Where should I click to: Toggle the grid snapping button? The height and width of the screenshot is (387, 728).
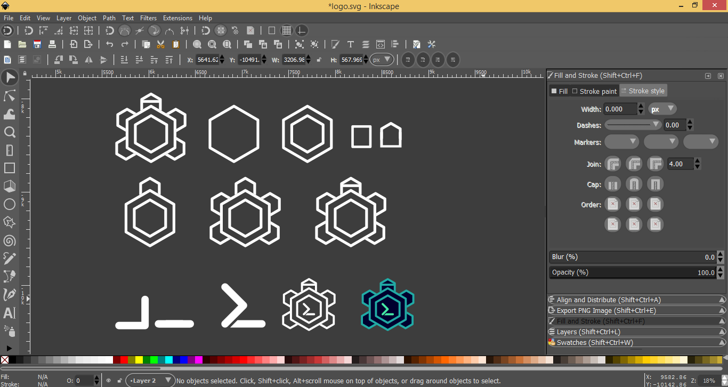(x=287, y=30)
